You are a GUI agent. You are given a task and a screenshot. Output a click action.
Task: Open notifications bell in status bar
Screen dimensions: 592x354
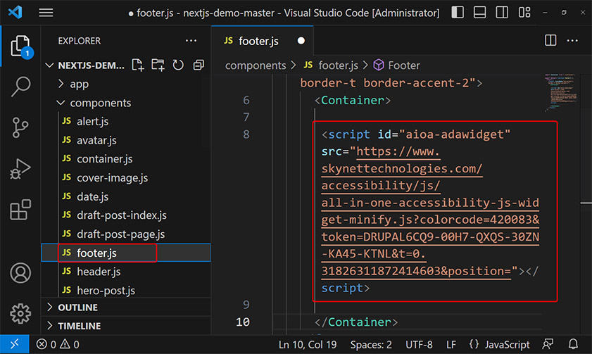(573, 344)
